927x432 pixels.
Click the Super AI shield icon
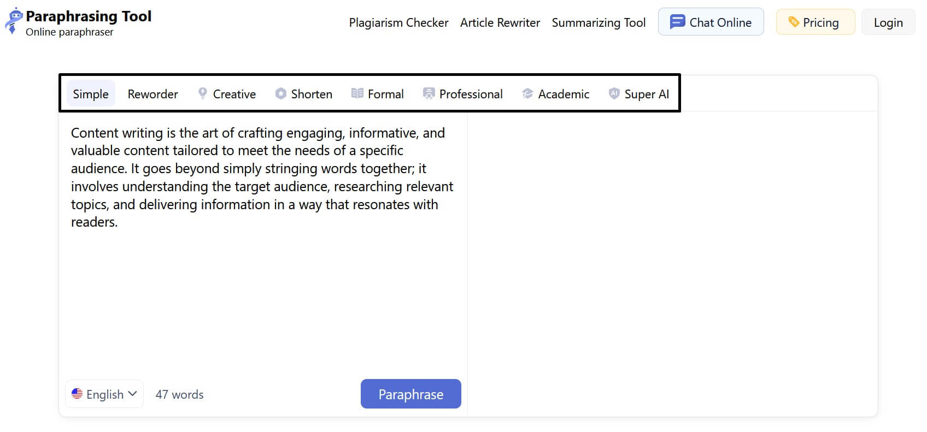(614, 93)
